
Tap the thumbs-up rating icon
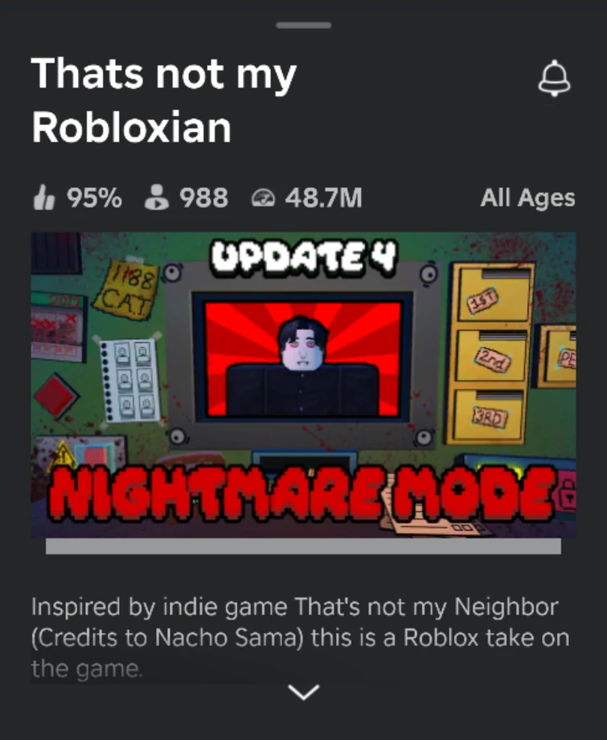(44, 197)
